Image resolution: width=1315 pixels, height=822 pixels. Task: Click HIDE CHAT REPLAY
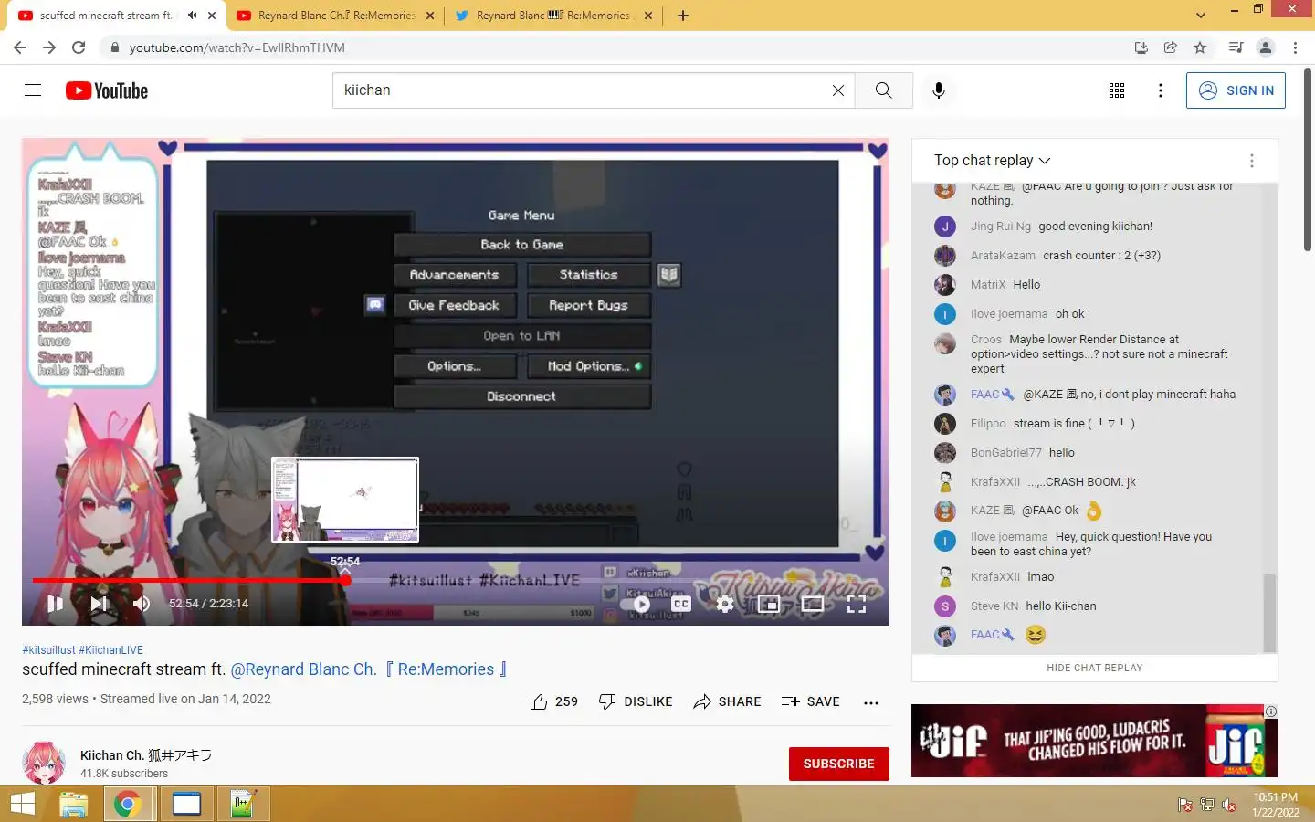point(1094,668)
